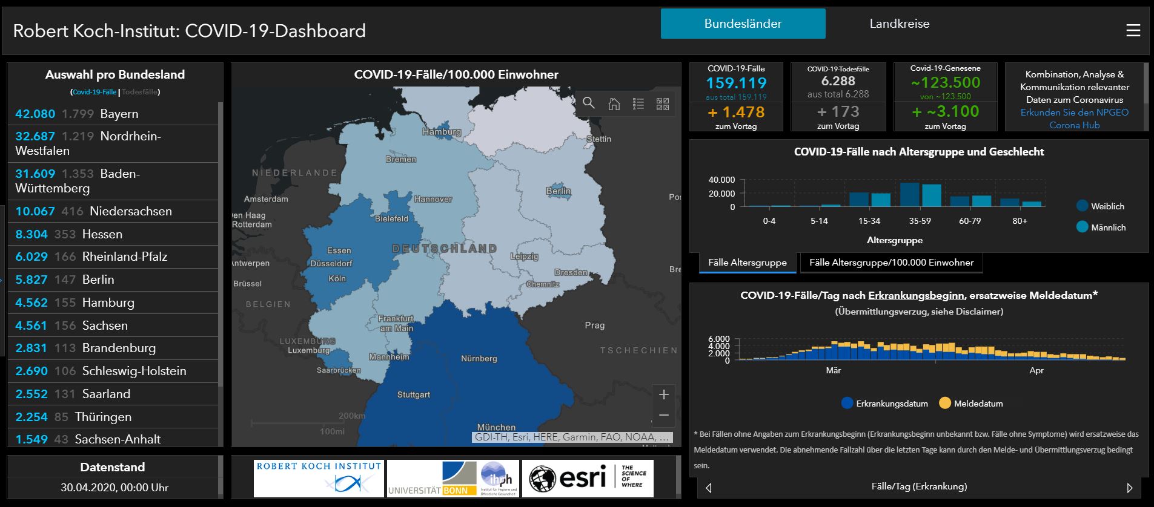This screenshot has height=507, width=1154.
Task: Select Sachsen-Anhalt row
Action: tap(113, 438)
